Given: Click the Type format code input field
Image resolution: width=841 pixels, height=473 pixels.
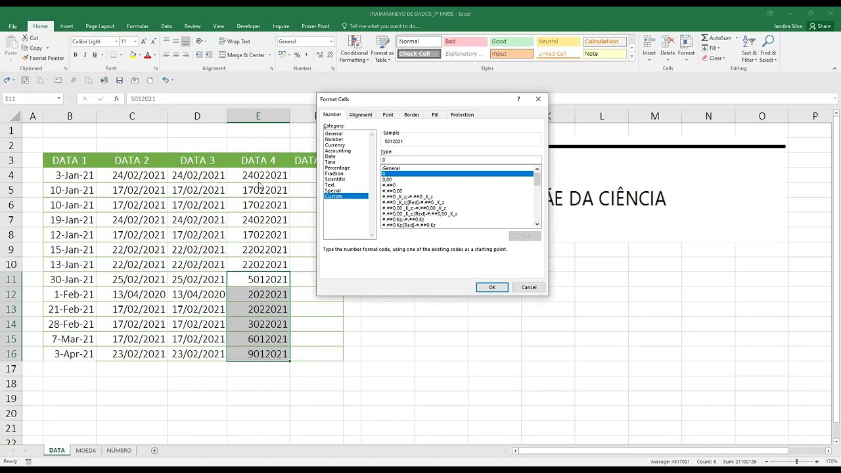Looking at the screenshot, I should [x=461, y=160].
